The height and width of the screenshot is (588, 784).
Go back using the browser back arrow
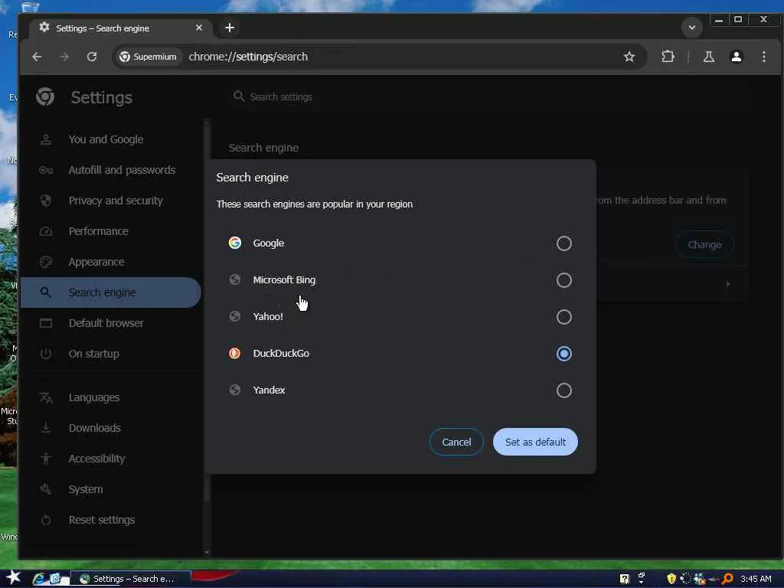click(37, 57)
